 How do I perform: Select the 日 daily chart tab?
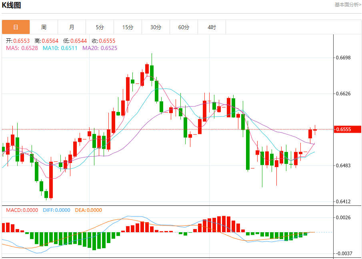point(16,27)
